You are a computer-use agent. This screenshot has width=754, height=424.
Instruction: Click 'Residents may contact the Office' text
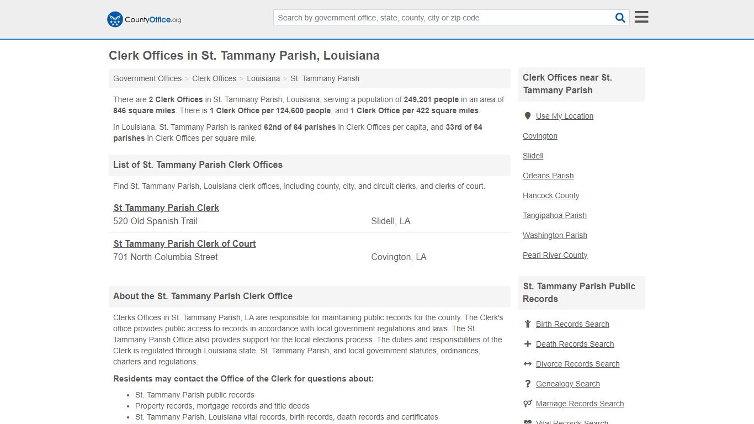(243, 379)
